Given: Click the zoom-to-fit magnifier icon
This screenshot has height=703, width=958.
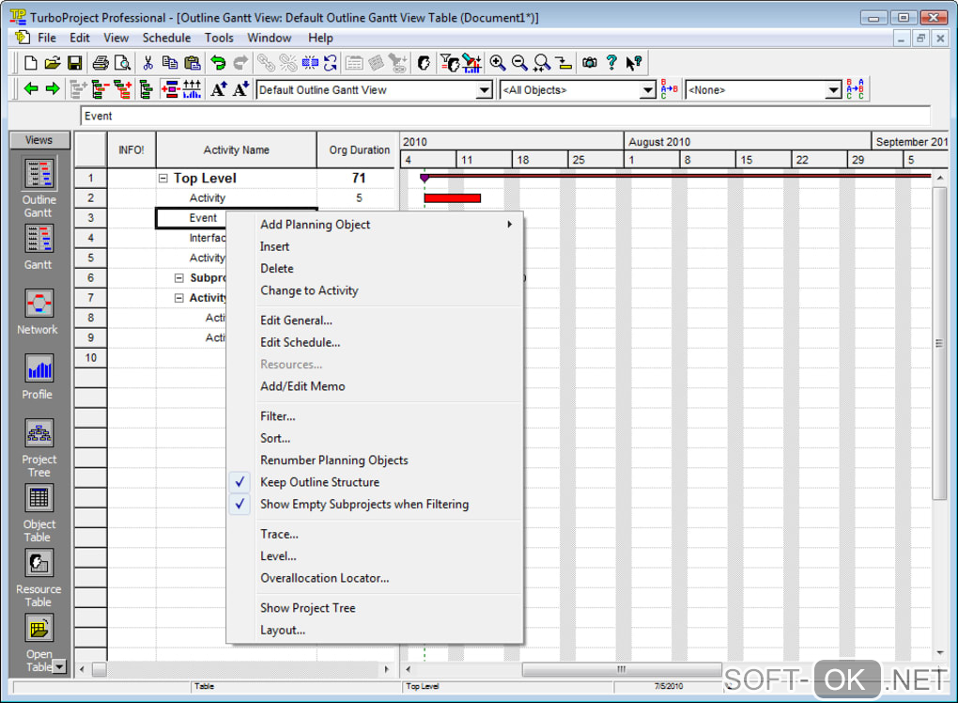Looking at the screenshot, I should (541, 62).
